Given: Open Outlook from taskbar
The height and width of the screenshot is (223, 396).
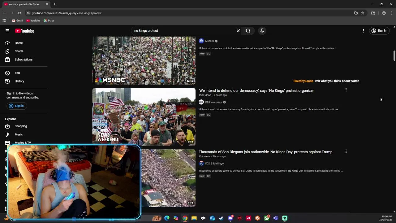Looking at the screenshot, I should (212, 218).
